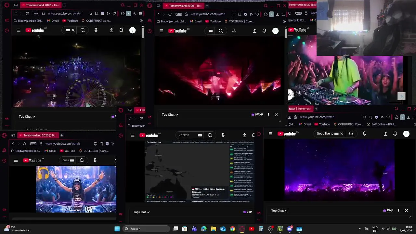The width and height of the screenshot is (416, 234).
Task: Click 100XP badge in red laser window chat
Action: tap(257, 114)
